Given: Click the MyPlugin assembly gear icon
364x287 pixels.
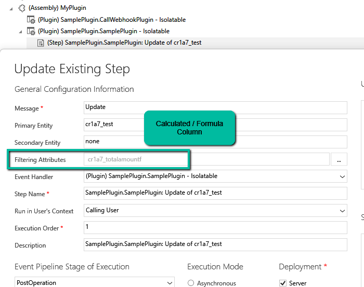Looking at the screenshot, I should click(x=22, y=8).
